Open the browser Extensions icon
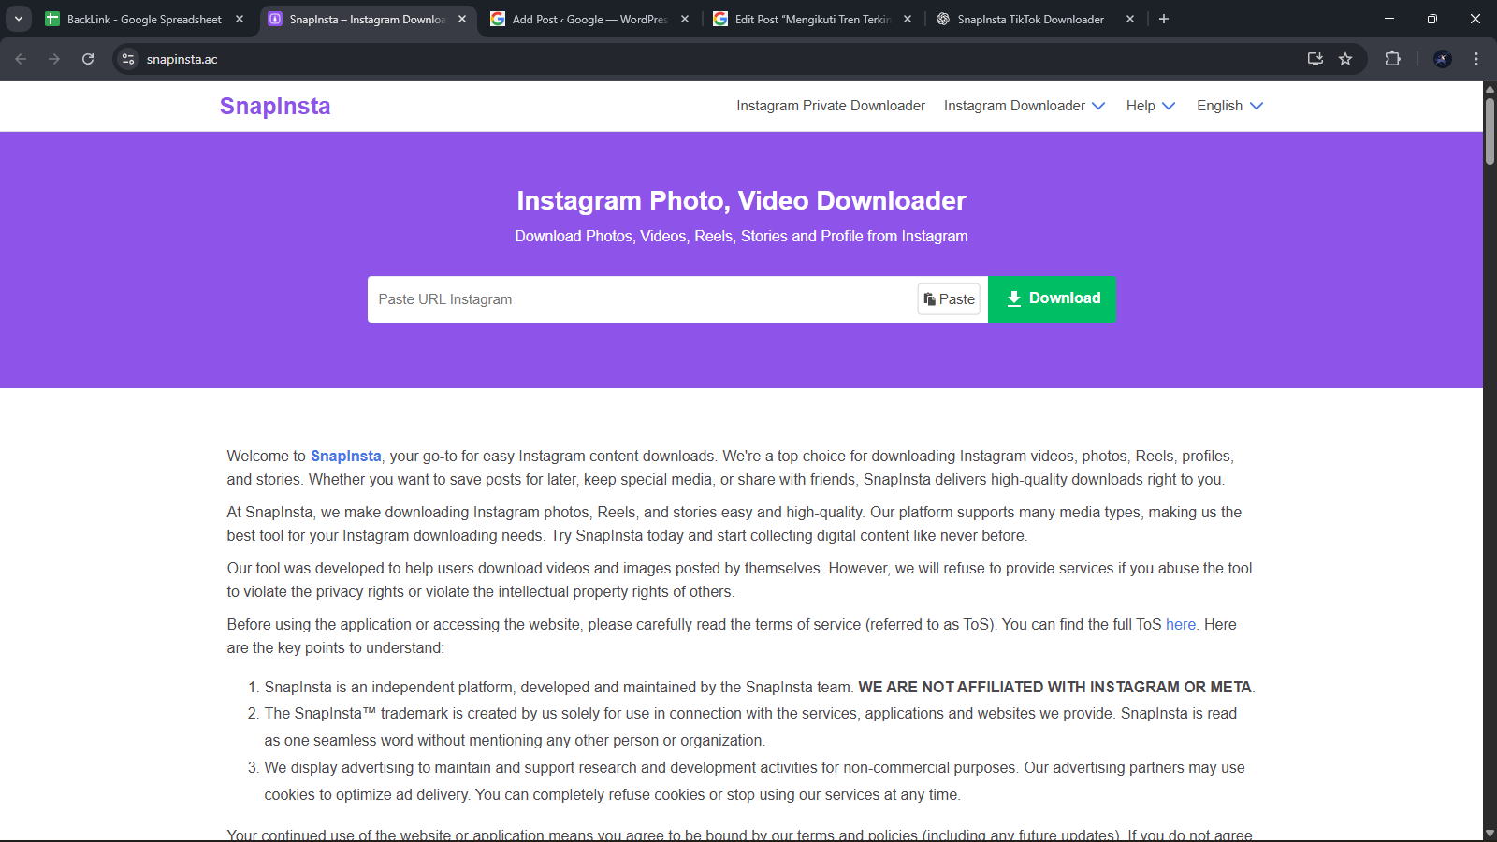This screenshot has width=1497, height=842. point(1392,58)
